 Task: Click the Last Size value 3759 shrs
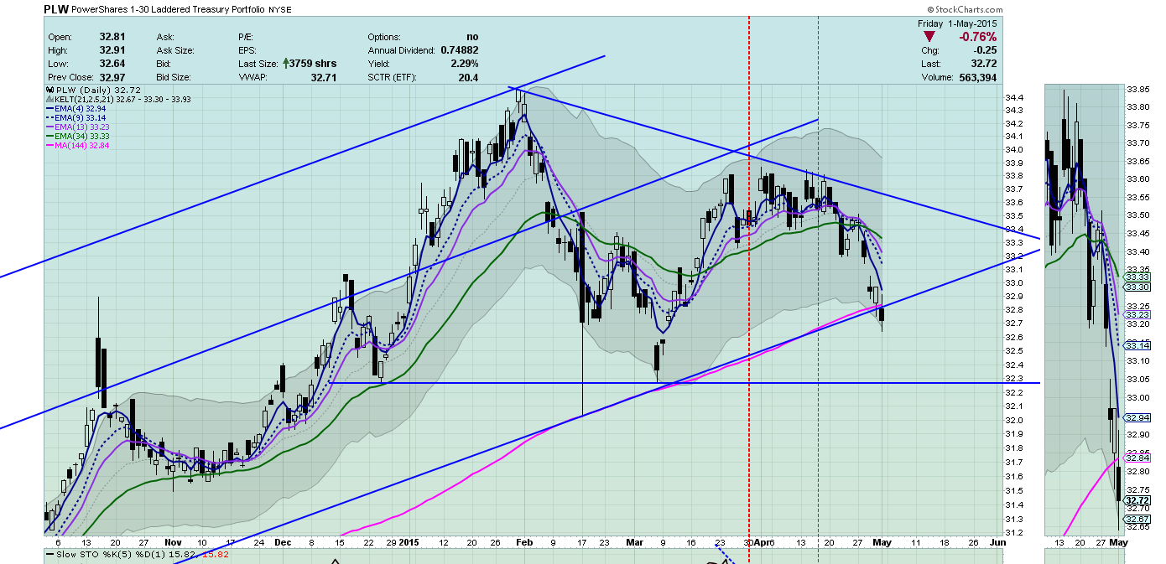click(314, 64)
